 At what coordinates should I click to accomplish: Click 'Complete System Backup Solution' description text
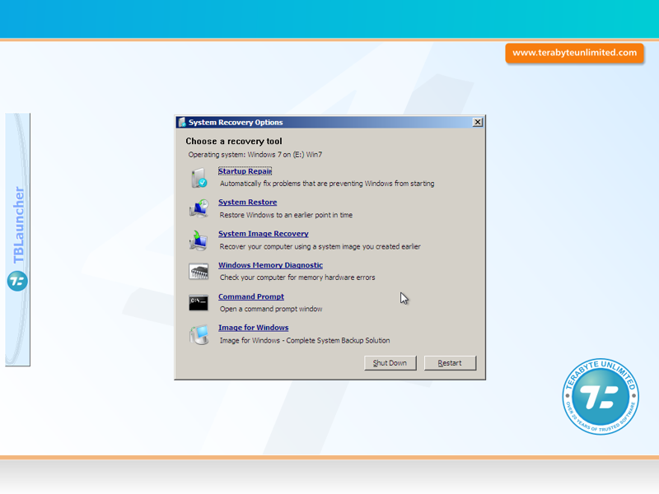pos(305,340)
